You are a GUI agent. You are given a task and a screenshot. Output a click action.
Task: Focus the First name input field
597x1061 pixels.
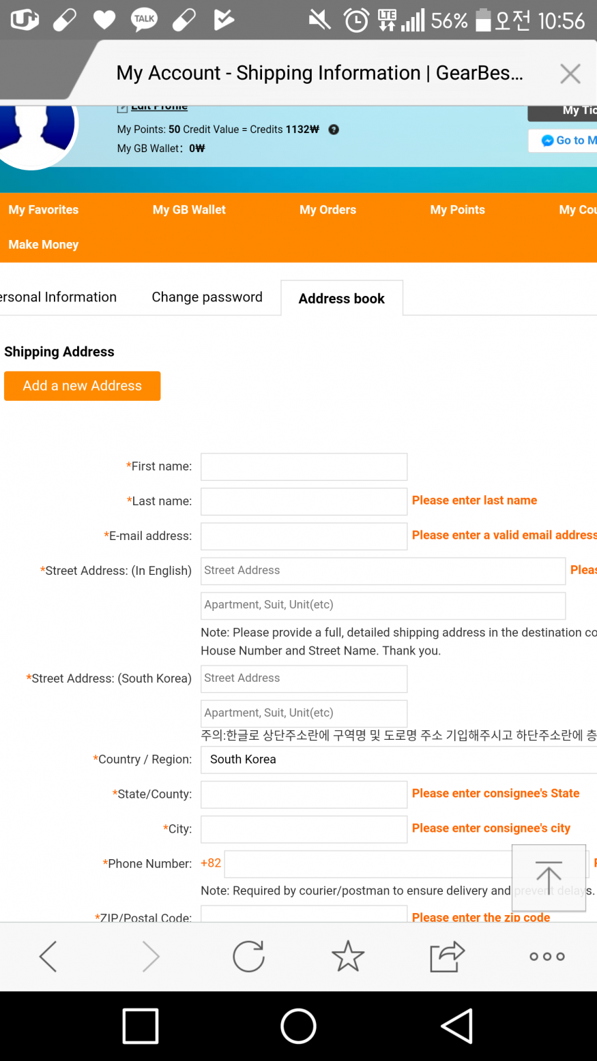click(x=304, y=467)
